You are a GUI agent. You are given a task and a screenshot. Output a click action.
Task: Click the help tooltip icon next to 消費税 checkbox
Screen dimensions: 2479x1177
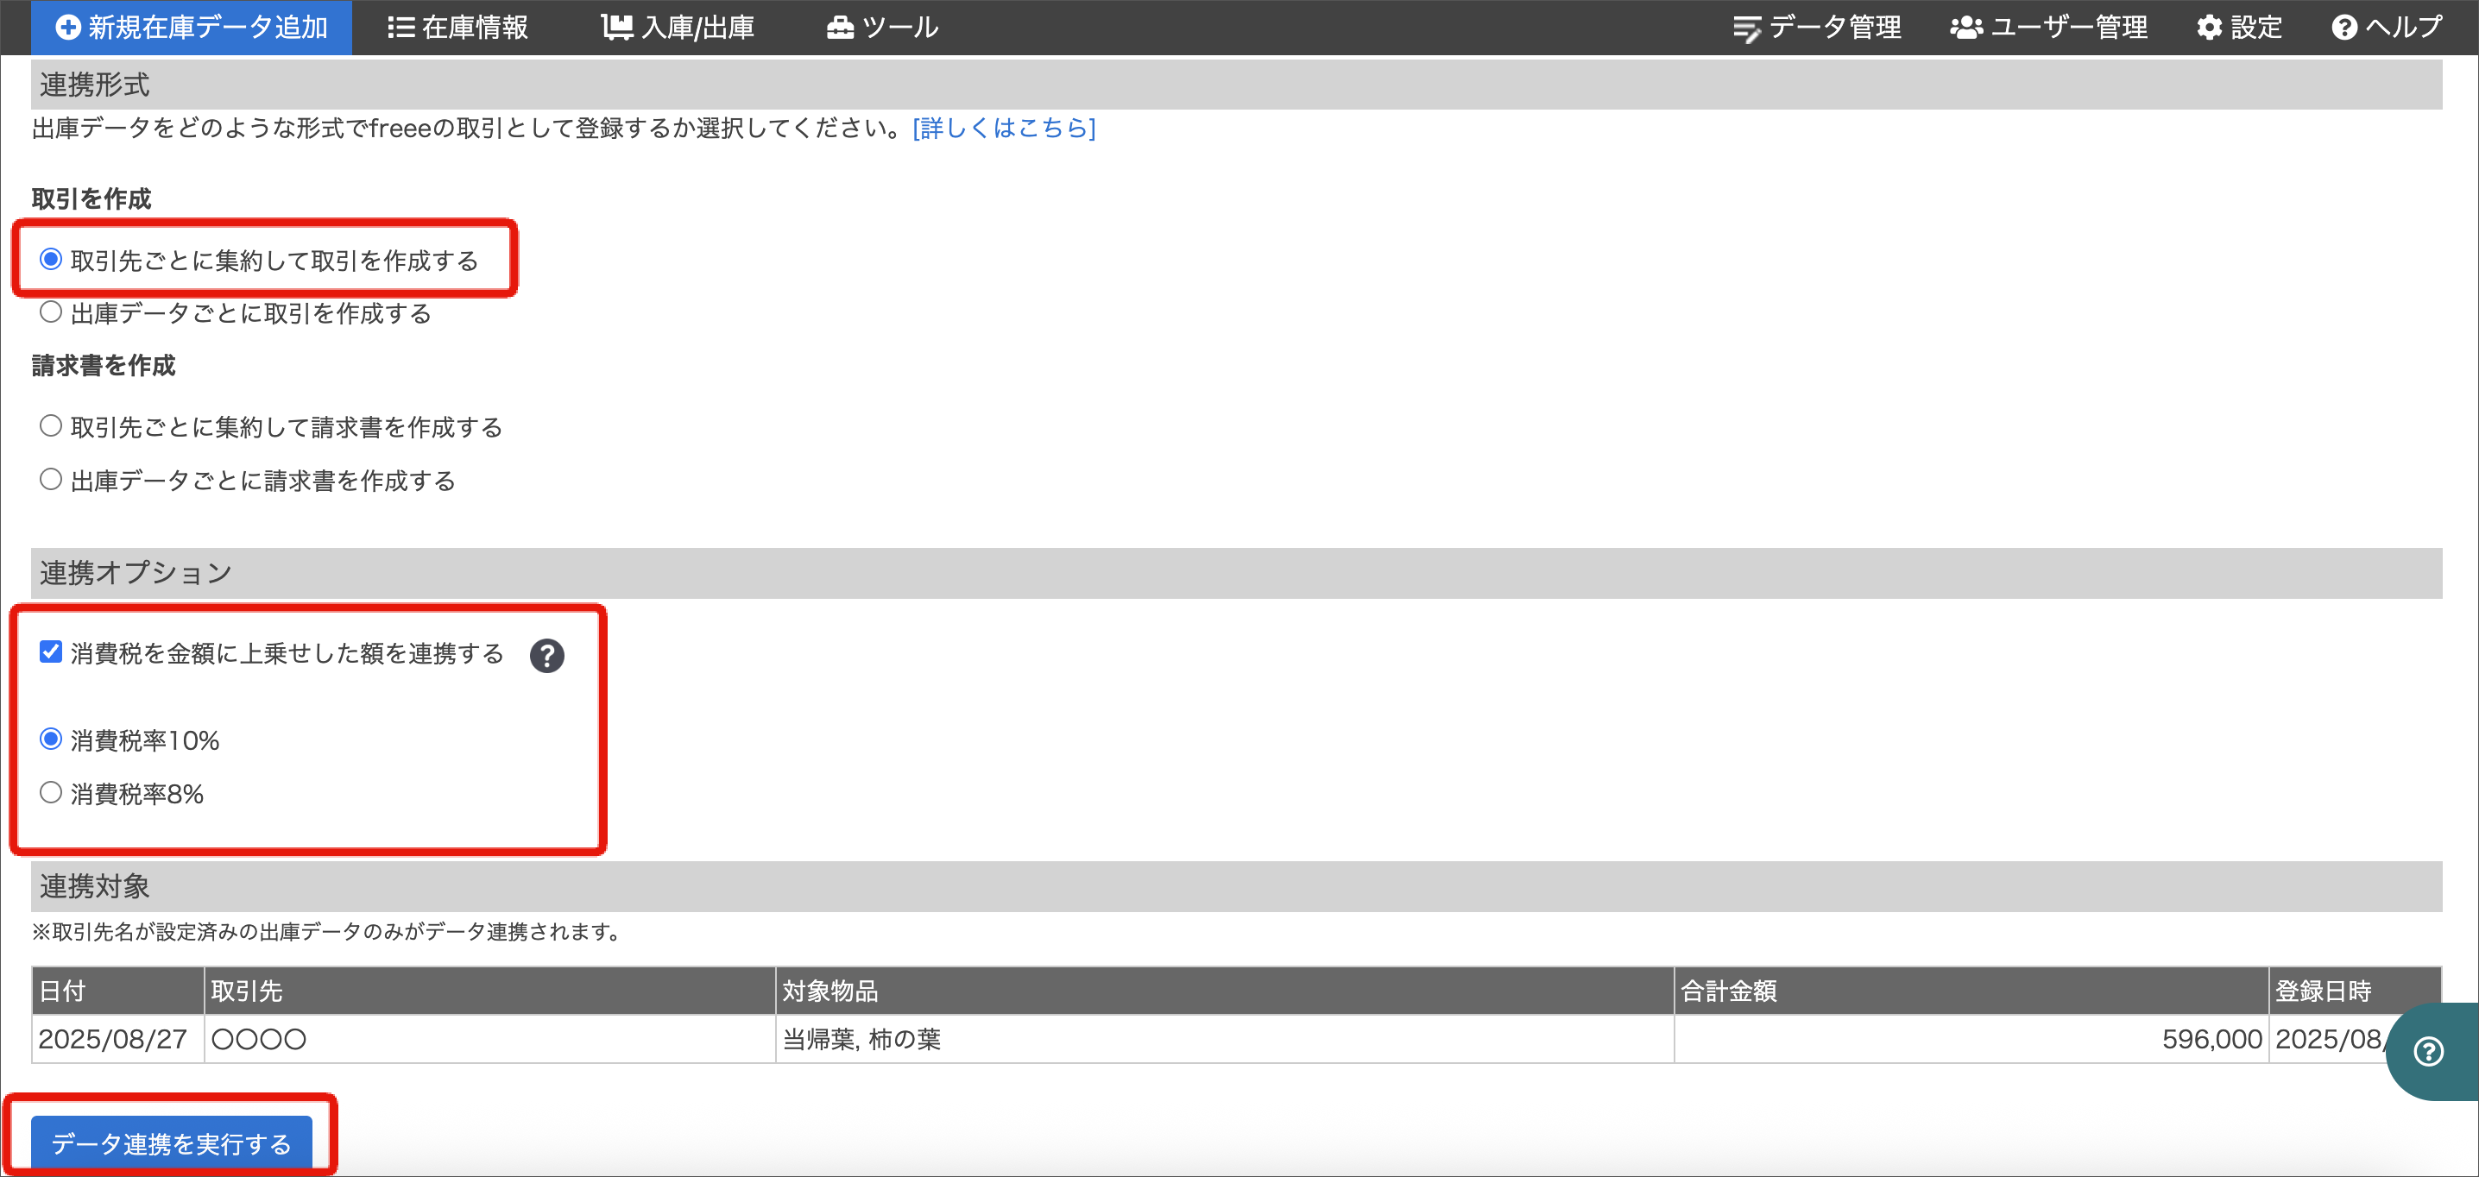click(546, 656)
